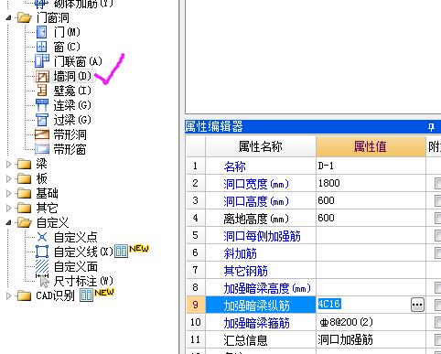Viewport: 441px width, 354px height.
Task: Tick the checkbox in 洞口宽度 row
Action: pos(438,183)
